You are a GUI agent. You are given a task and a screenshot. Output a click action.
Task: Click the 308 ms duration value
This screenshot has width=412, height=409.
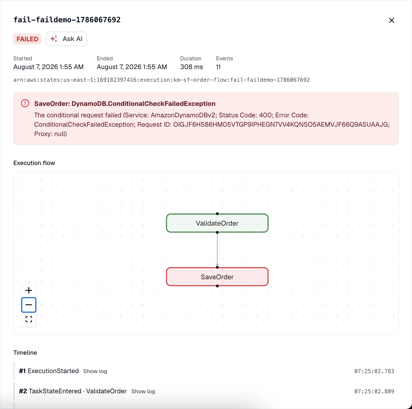[192, 67]
